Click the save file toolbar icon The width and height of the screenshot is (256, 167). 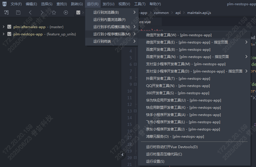tap(18, 12)
